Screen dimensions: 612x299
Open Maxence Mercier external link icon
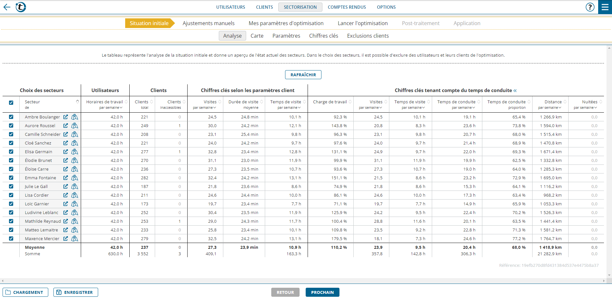pos(66,238)
